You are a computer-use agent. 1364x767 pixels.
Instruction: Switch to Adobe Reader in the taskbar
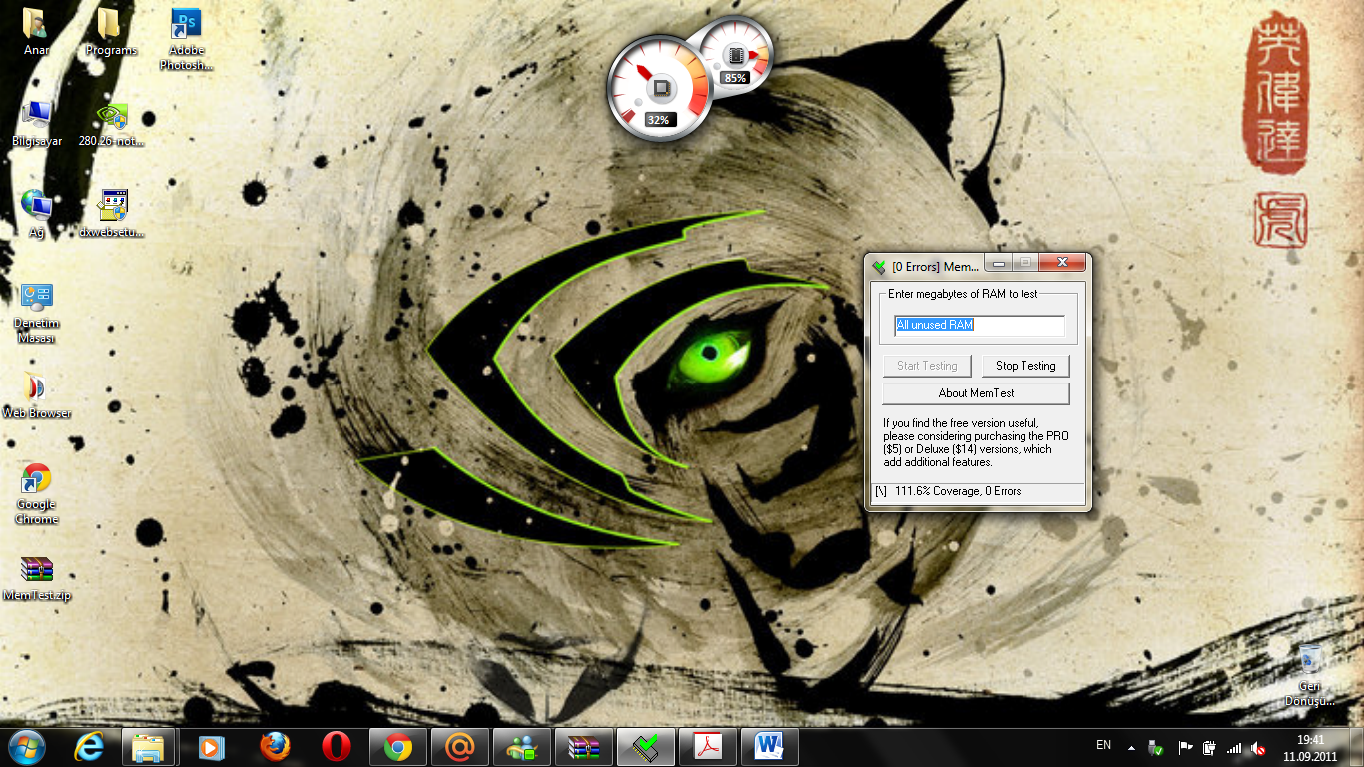[708, 747]
